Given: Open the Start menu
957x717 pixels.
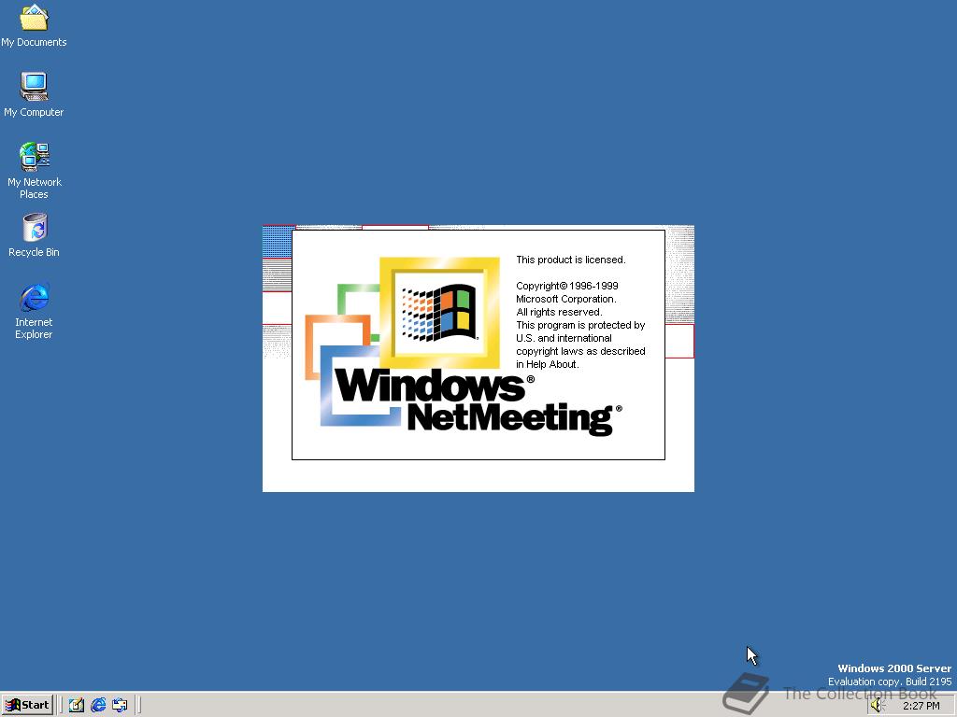Looking at the screenshot, I should tap(28, 705).
